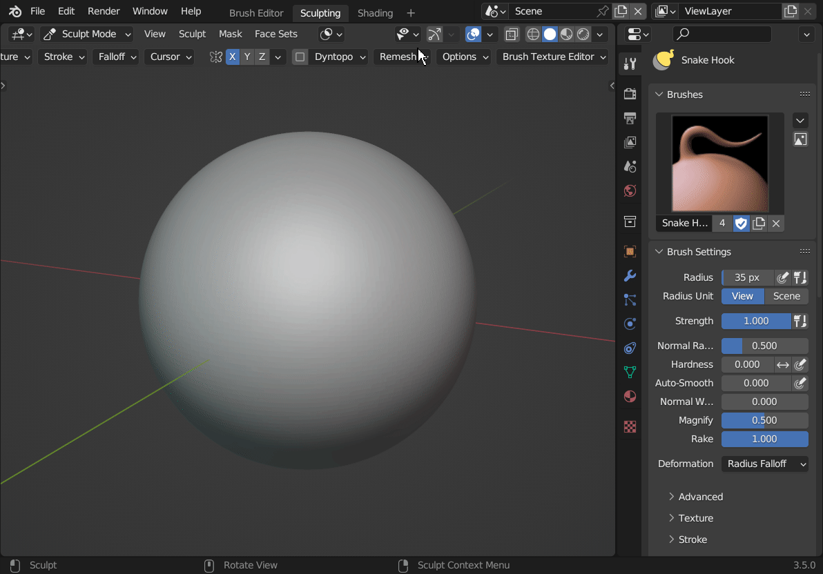823x574 pixels.
Task: Set Radius Unit to View
Action: [742, 296]
